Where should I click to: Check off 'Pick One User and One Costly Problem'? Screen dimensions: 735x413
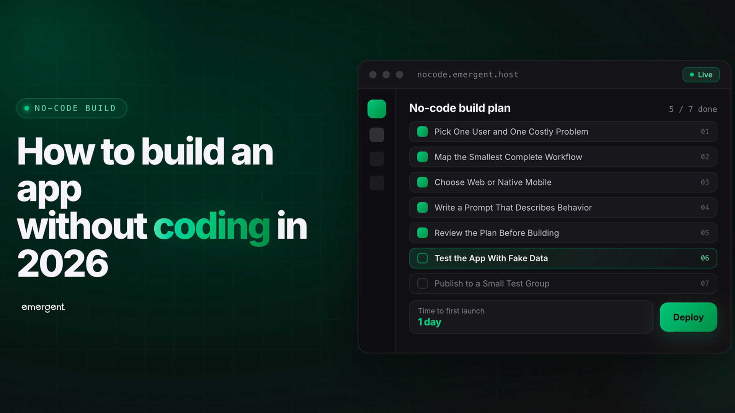pos(422,132)
